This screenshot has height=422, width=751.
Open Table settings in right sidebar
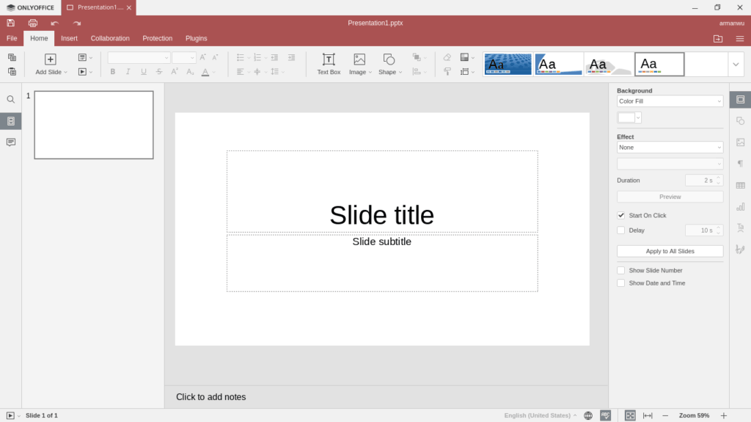740,185
